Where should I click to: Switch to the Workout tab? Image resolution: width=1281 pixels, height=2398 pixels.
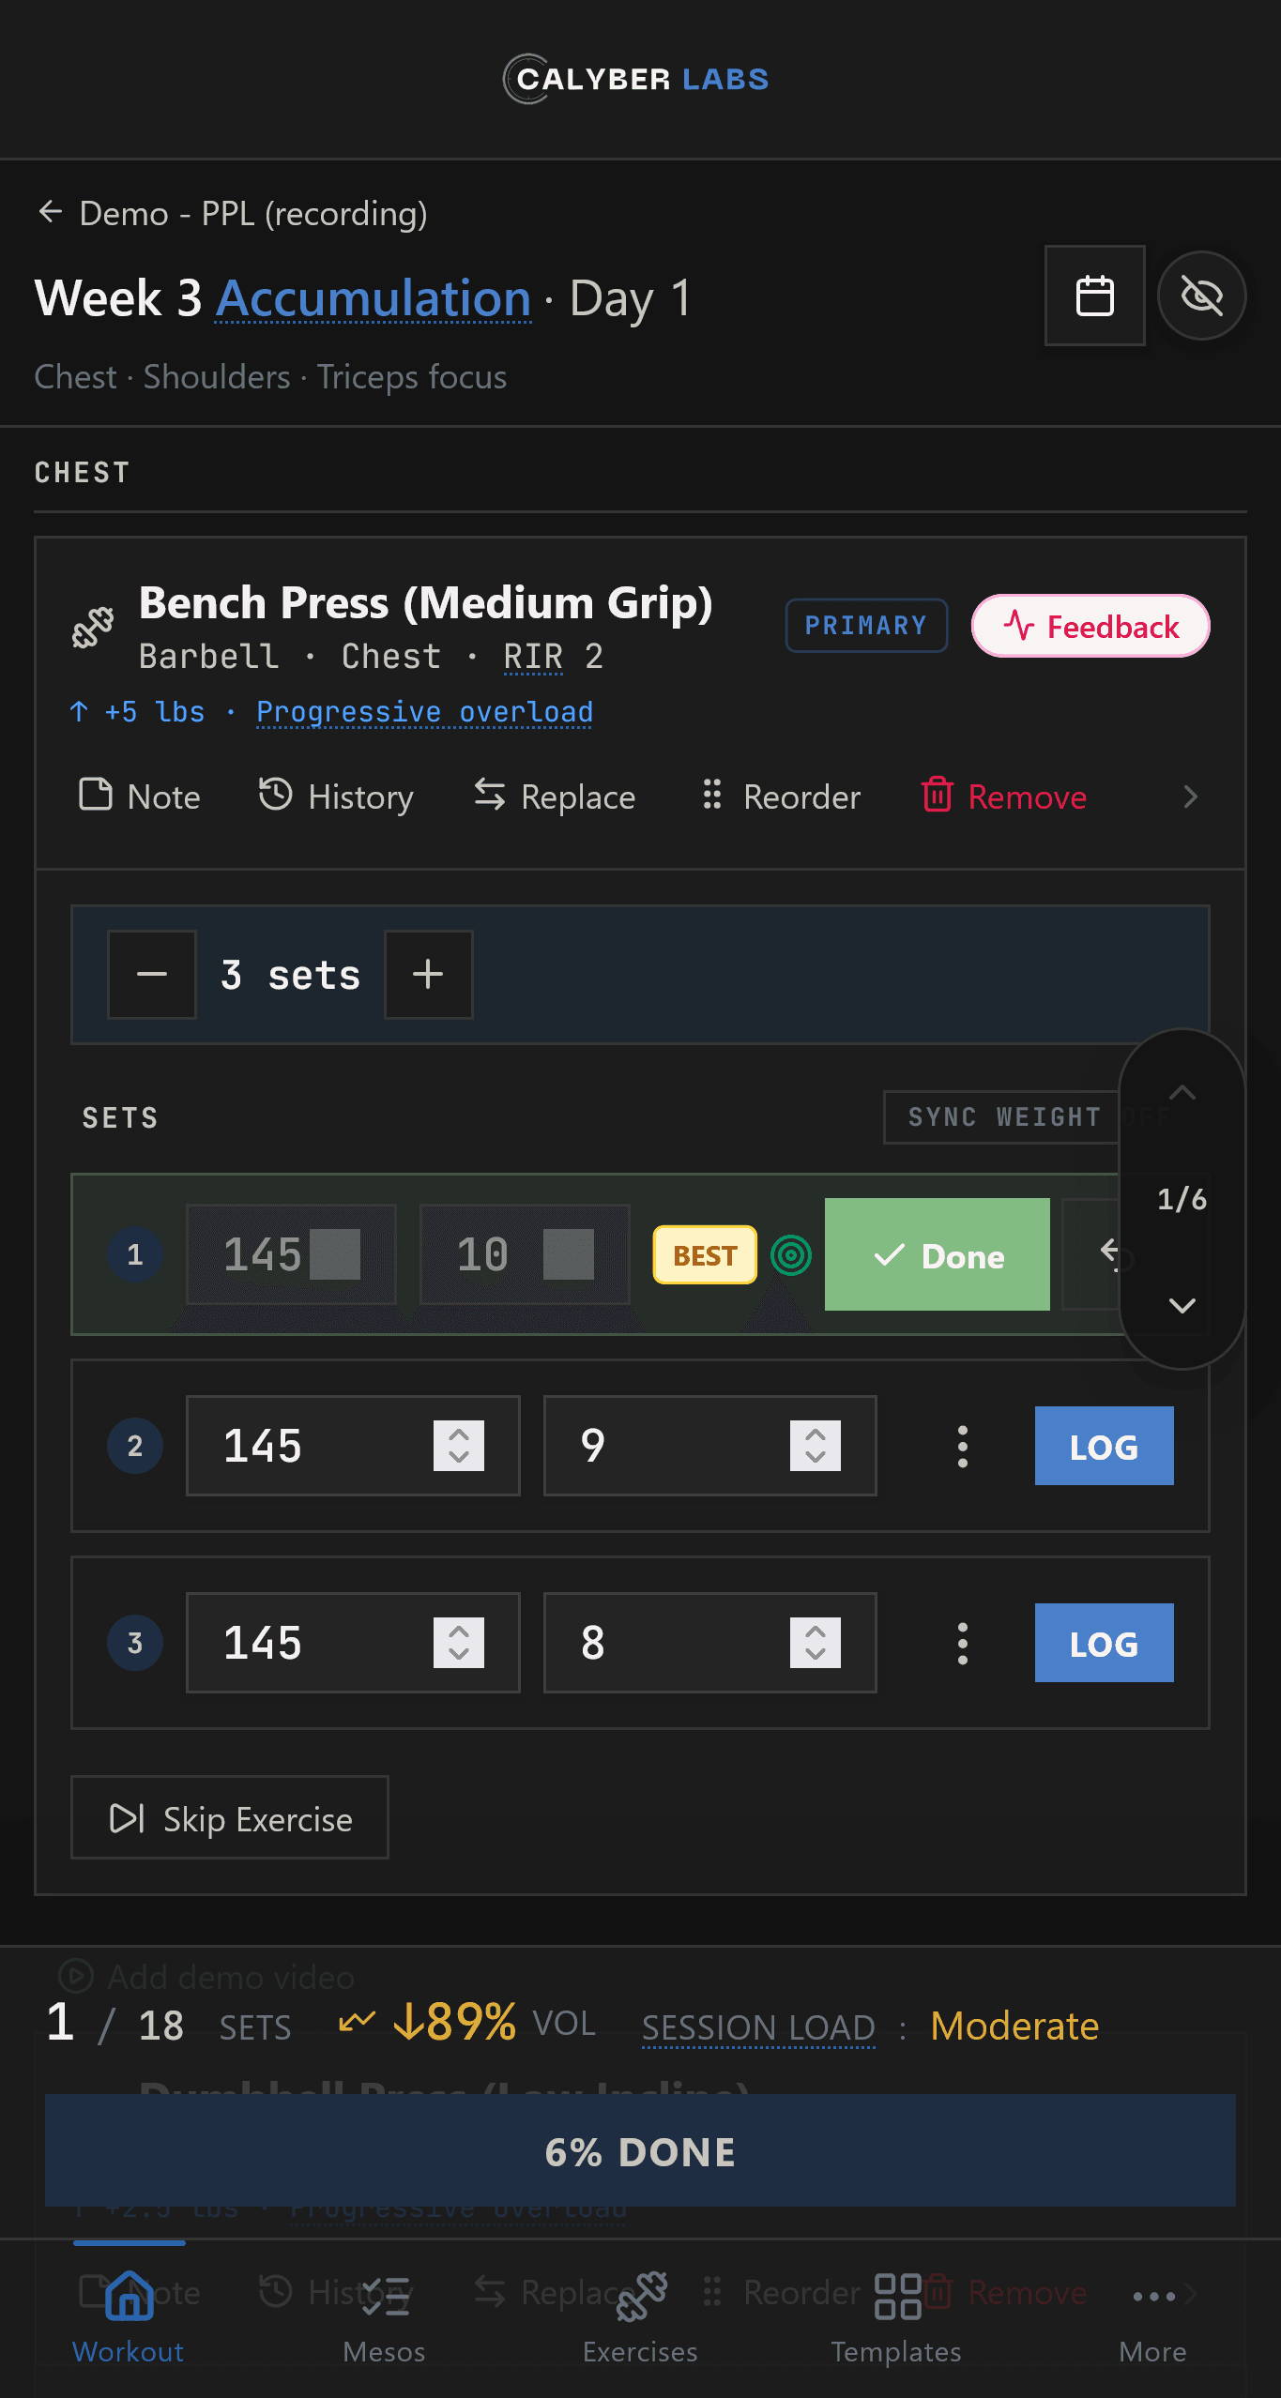pyautogui.click(x=129, y=2317)
